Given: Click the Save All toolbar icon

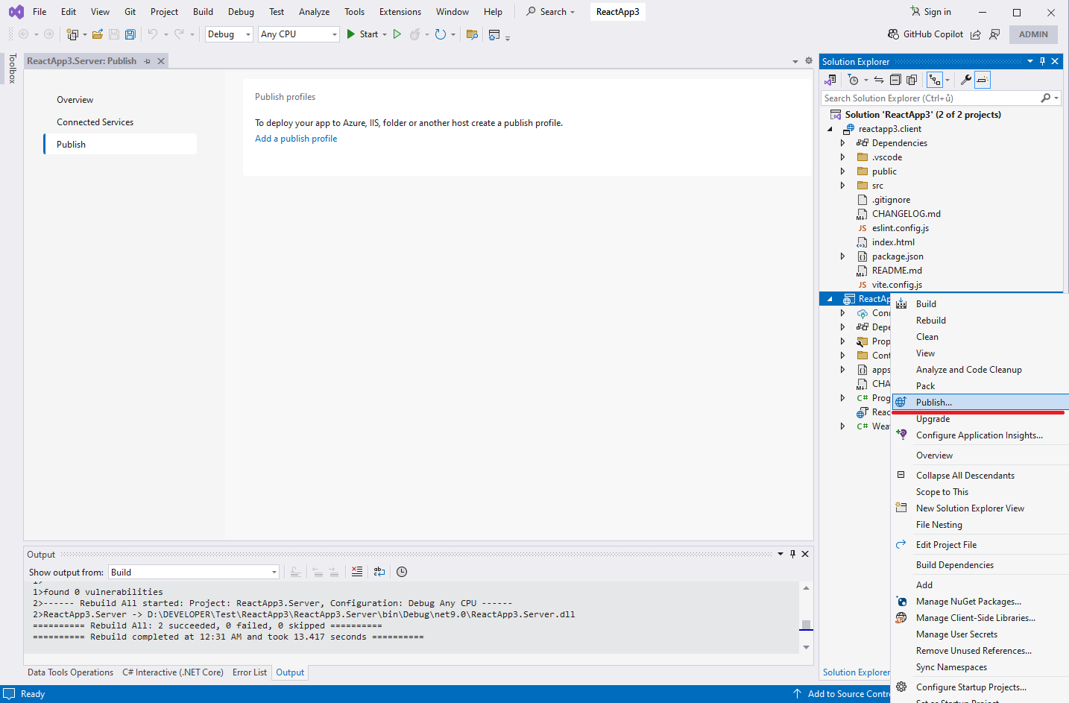Looking at the screenshot, I should 130,34.
